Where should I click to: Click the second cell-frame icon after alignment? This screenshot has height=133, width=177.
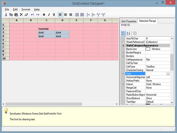(82, 15)
